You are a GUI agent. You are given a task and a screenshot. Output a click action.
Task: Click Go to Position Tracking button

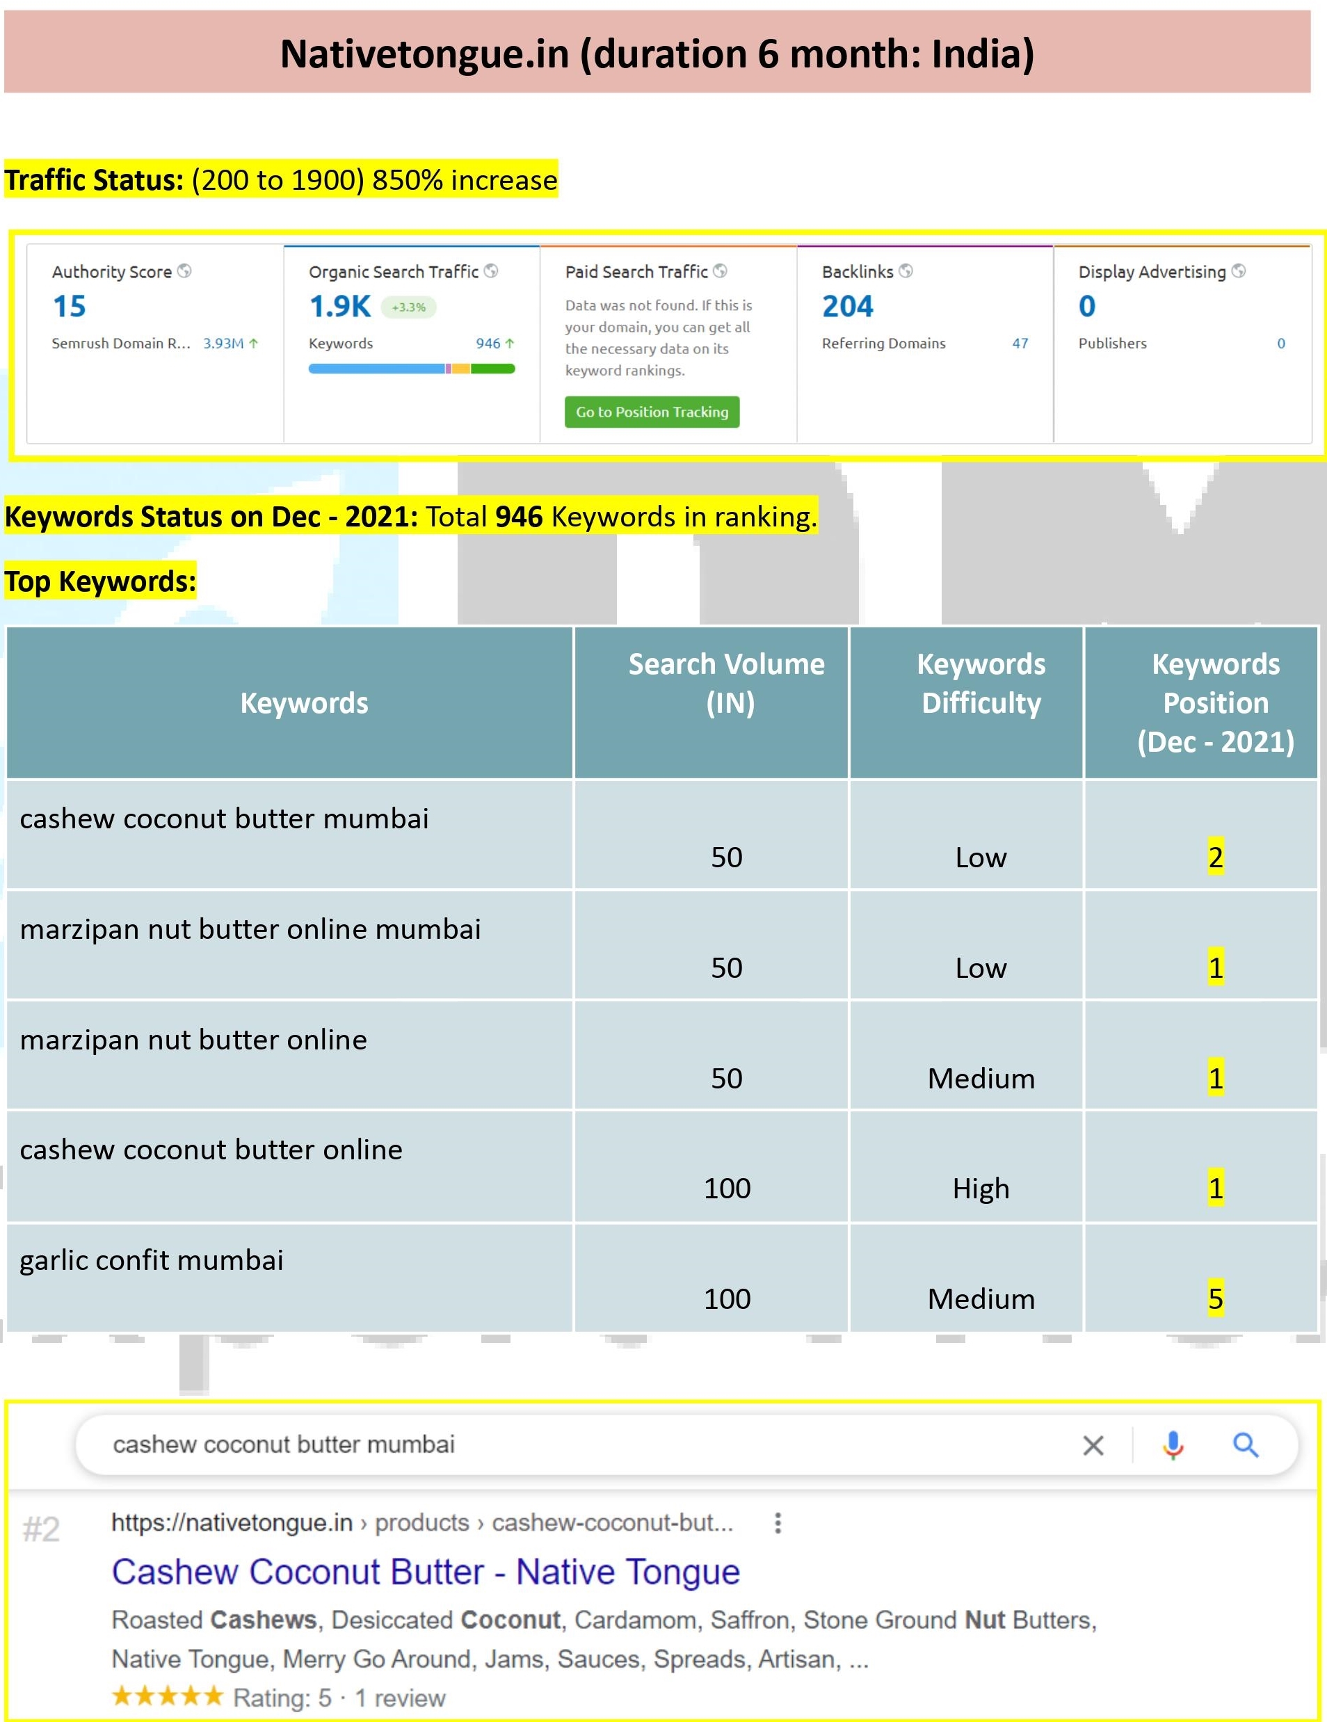point(652,412)
